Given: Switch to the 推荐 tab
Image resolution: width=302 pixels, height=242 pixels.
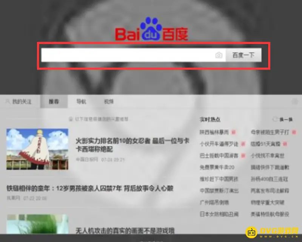Looking at the screenshot, I should pyautogui.click(x=55, y=101).
